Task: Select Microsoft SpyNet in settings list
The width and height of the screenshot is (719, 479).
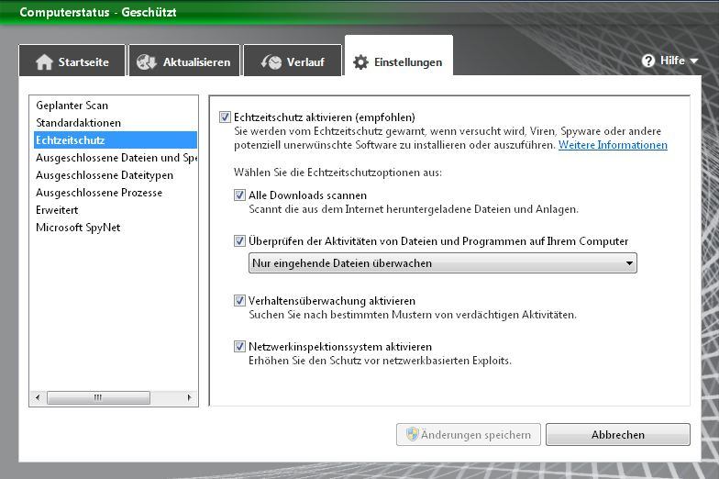Action: point(116,228)
